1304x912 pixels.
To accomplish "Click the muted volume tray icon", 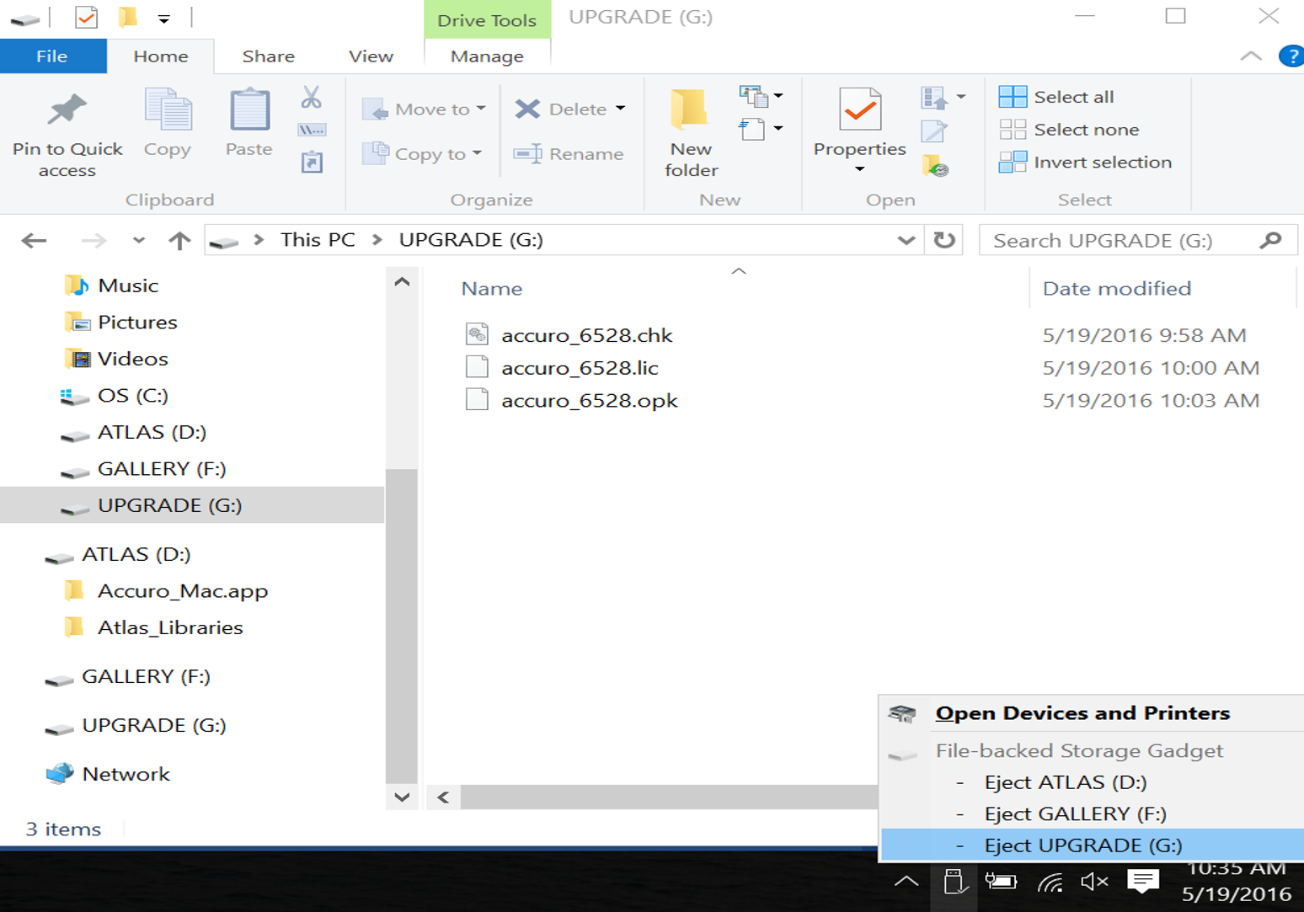I will 1094,882.
